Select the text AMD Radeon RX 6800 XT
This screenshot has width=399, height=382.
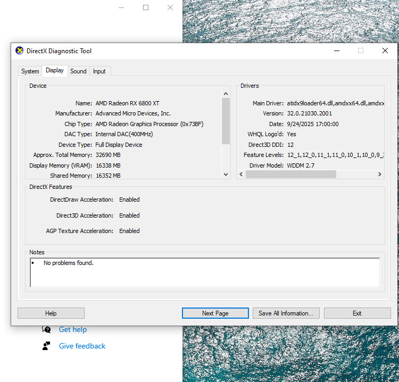128,103
